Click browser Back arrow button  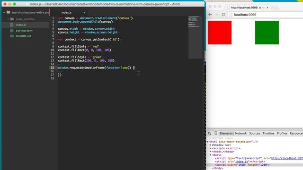click(x=210, y=15)
